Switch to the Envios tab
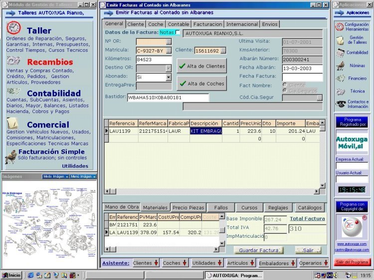 click(x=270, y=24)
